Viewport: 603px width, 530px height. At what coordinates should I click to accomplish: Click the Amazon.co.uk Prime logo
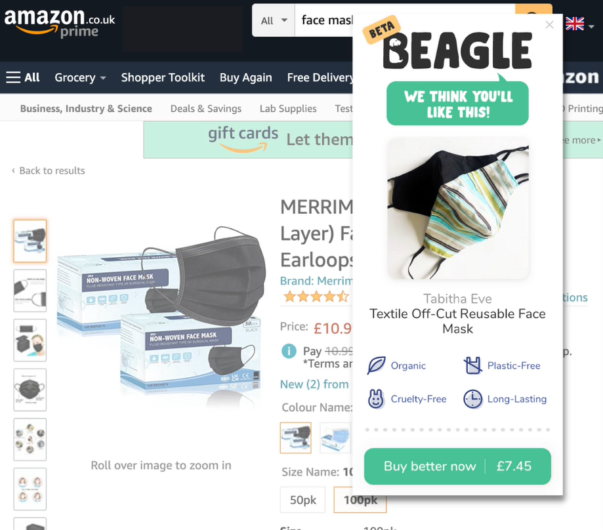click(60, 24)
